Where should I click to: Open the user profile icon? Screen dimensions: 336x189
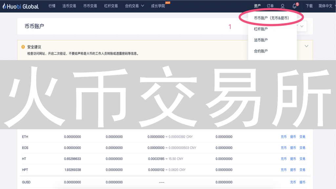point(283,6)
